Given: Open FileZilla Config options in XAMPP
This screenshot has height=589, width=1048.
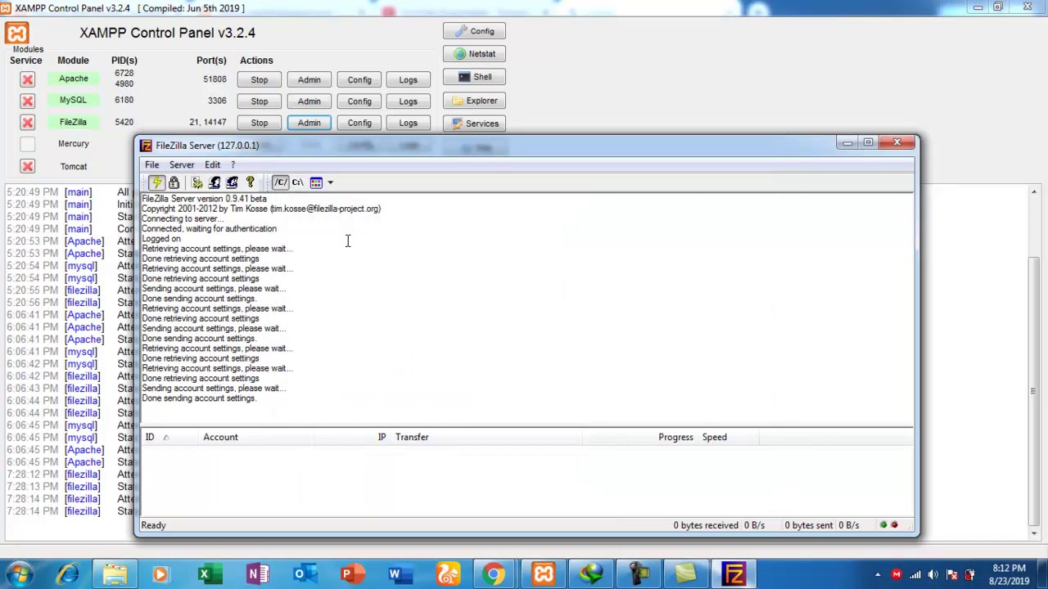Looking at the screenshot, I should 359,123.
